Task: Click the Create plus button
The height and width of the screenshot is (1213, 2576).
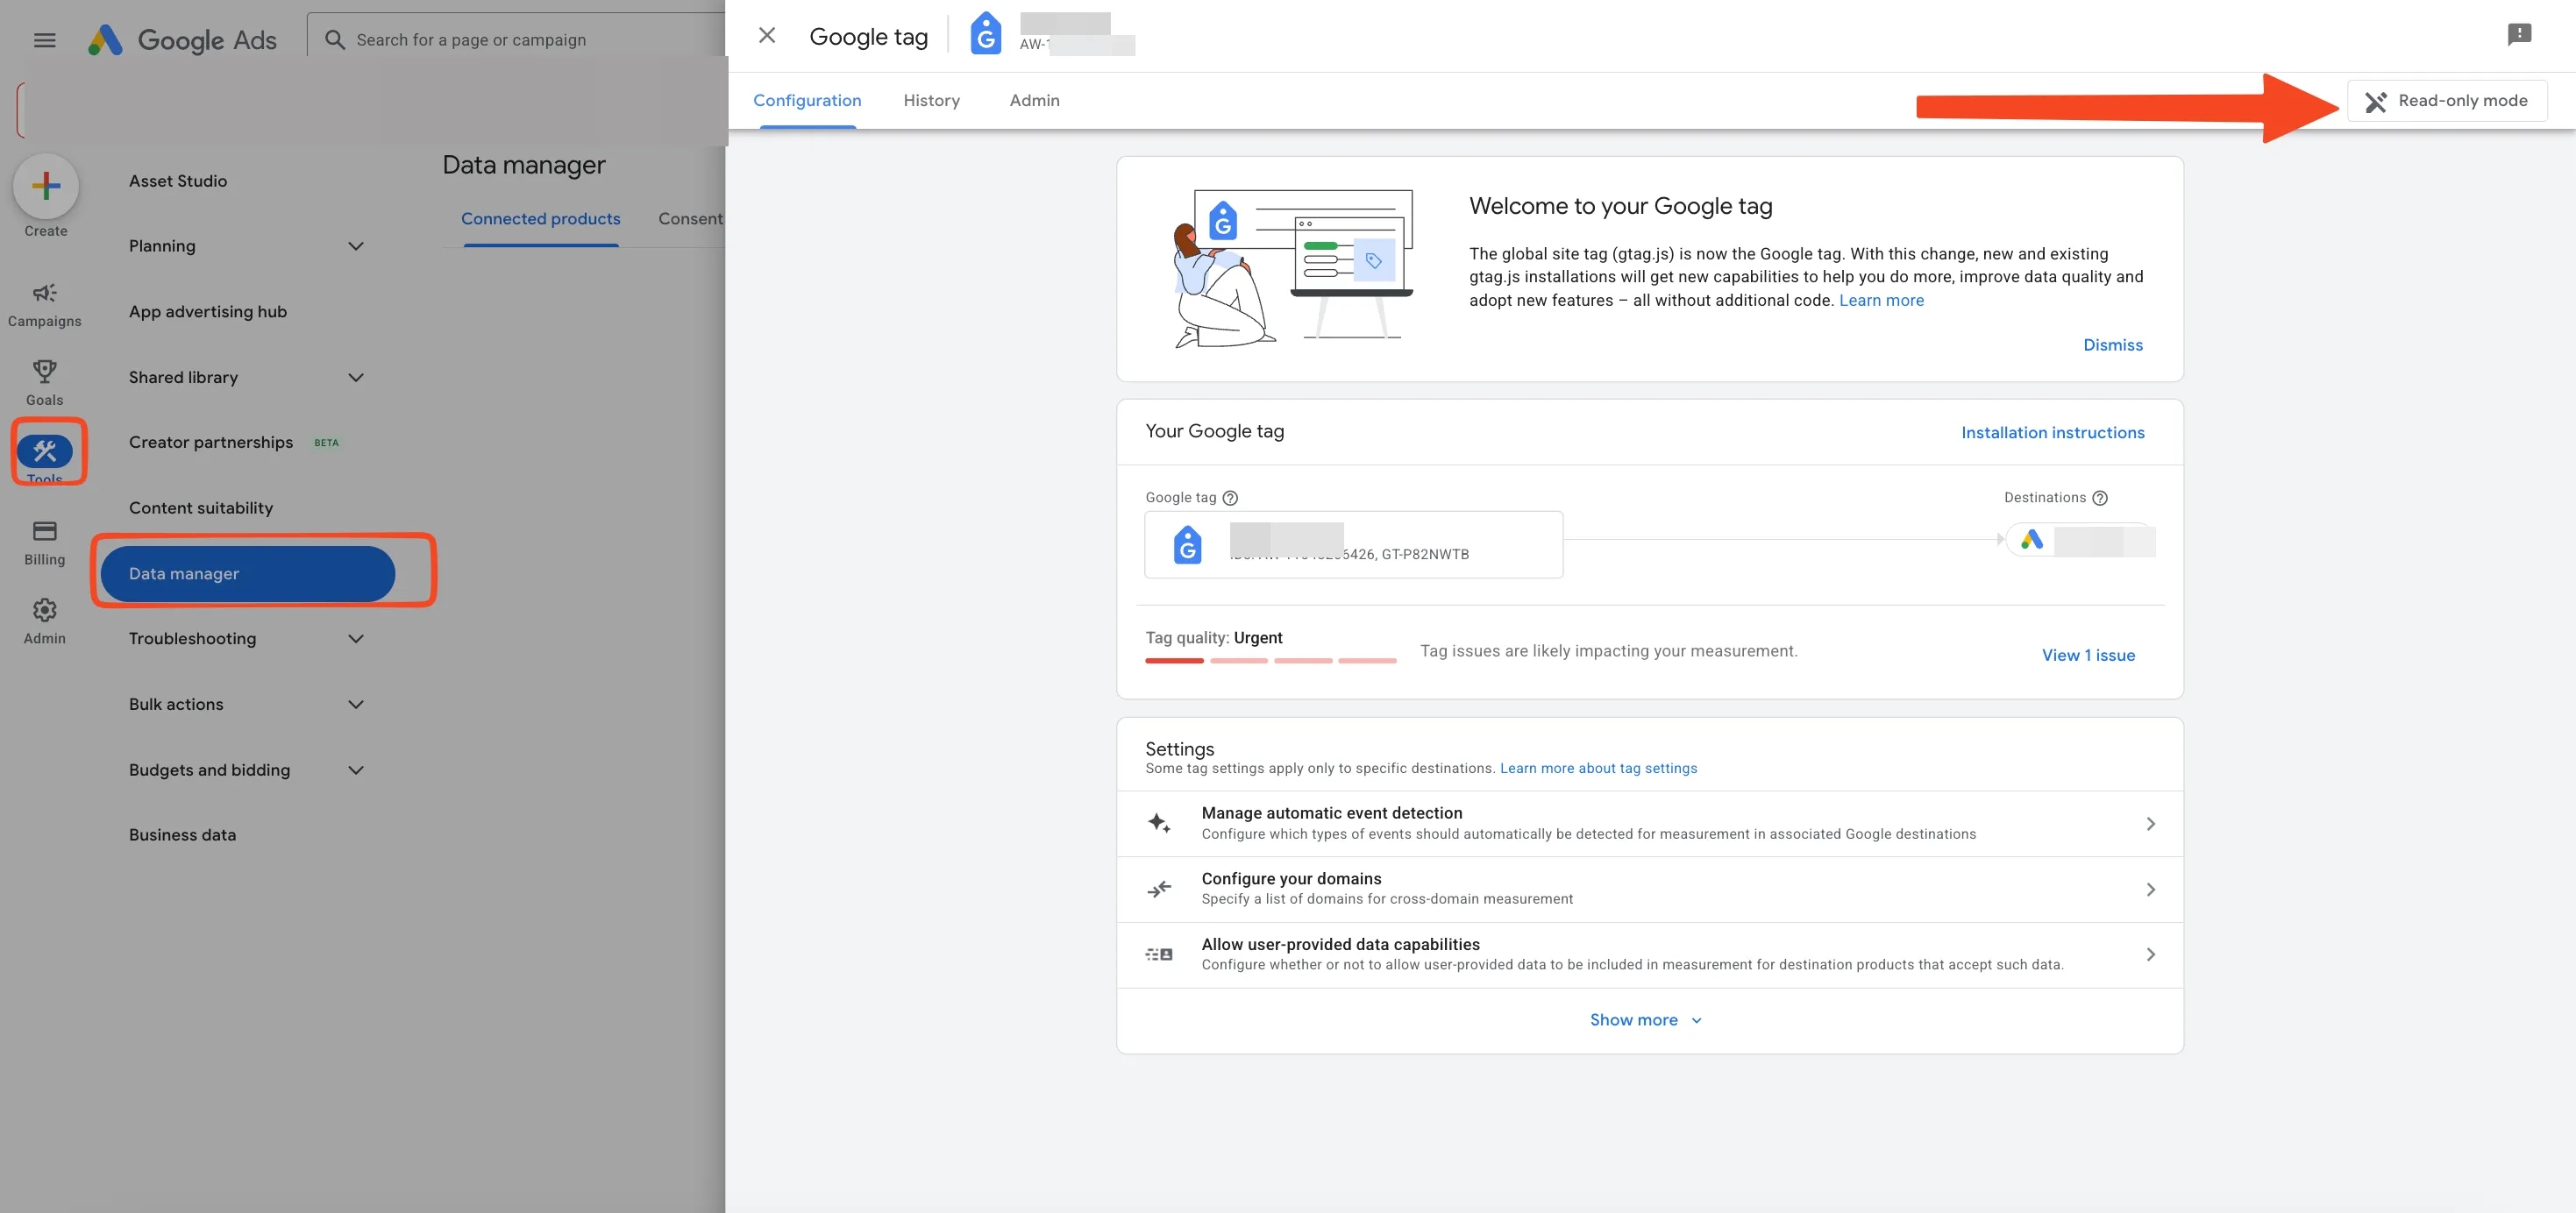Action: tap(46, 186)
